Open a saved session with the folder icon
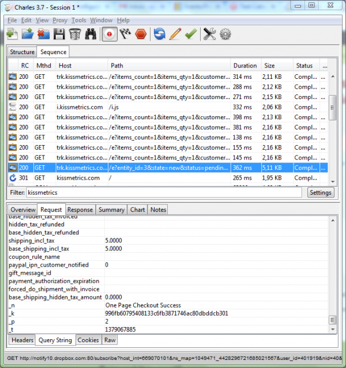Image resolution: width=346 pixels, height=368 pixels. click(x=28, y=34)
